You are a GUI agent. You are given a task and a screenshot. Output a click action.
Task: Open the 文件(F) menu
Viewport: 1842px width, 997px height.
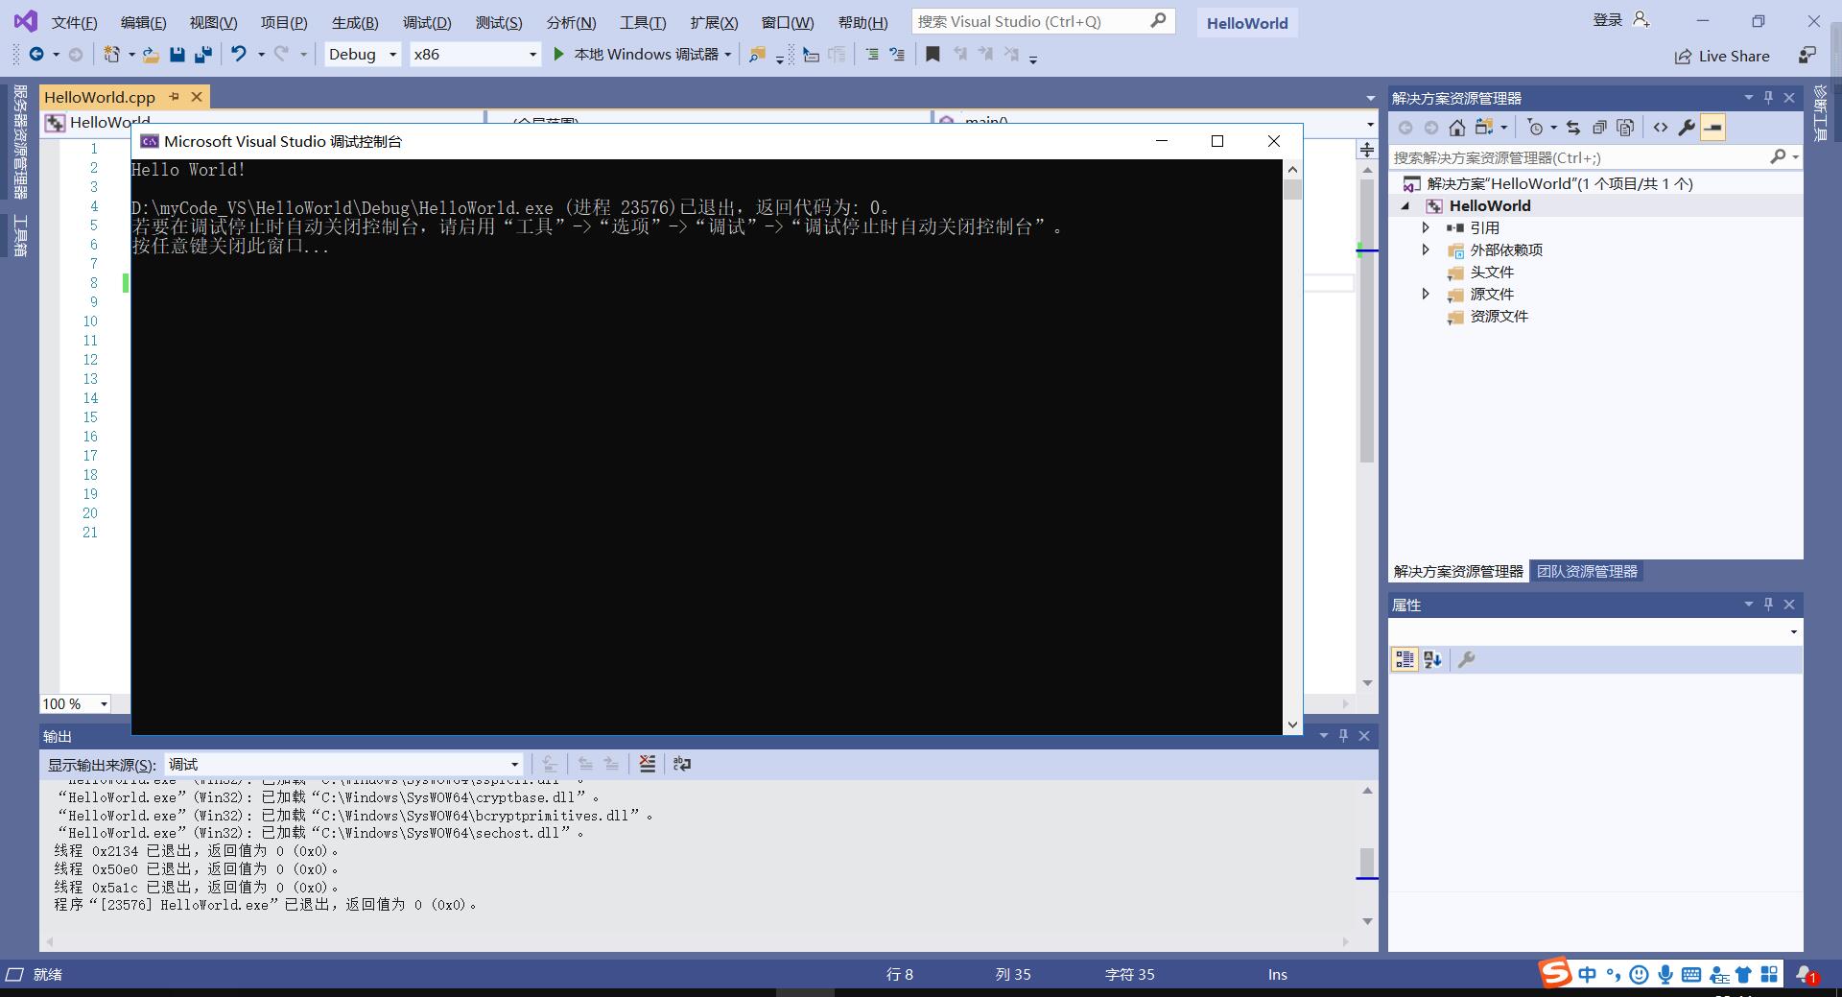74,22
